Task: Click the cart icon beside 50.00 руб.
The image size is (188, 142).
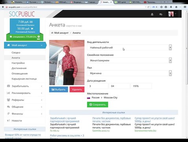Action: 32,29
